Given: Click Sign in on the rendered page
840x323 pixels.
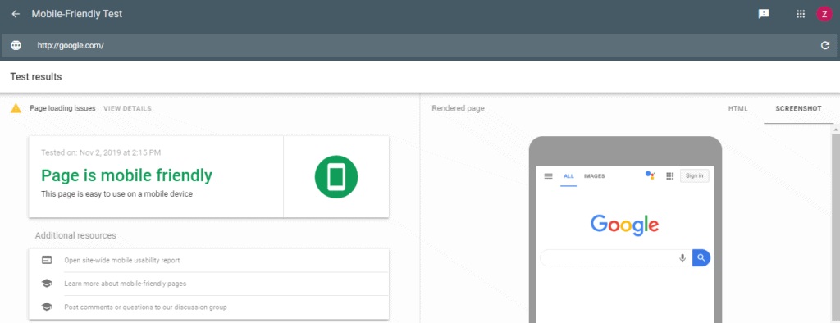Looking at the screenshot, I should point(694,175).
